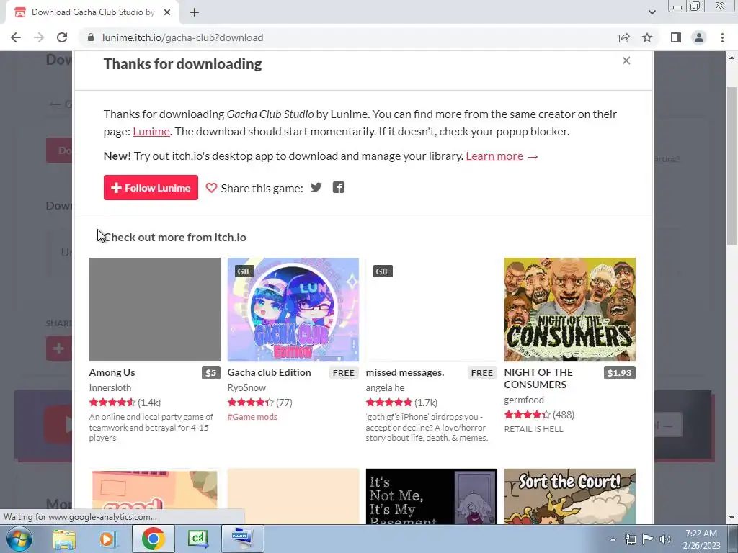Go back using browser back arrow
Image resolution: width=738 pixels, height=553 pixels.
[16, 37]
